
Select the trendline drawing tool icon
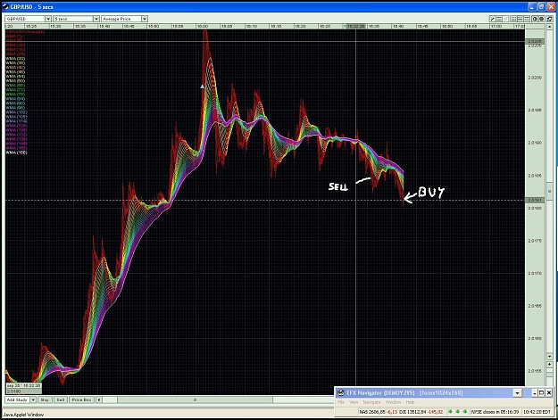tap(493, 19)
